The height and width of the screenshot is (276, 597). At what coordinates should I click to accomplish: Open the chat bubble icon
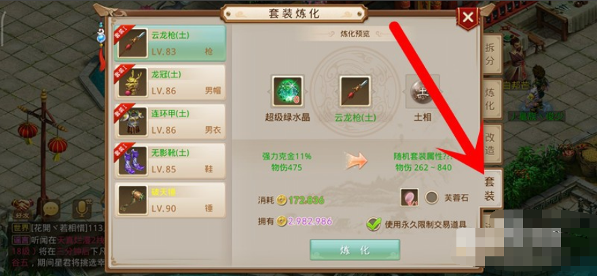[x=52, y=209]
